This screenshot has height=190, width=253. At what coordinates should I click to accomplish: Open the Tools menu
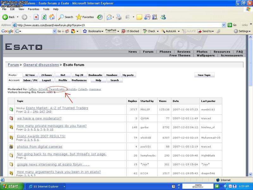pos(46,9)
